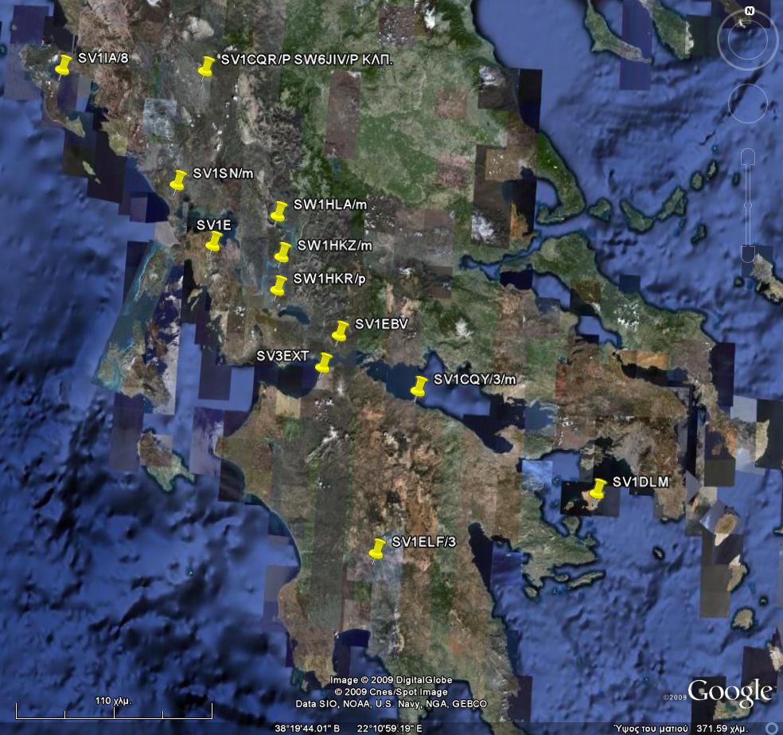Screen dimensions: 783x735
Task: Click the SW1HLA/m placemark label
Action: pyautogui.click(x=330, y=205)
